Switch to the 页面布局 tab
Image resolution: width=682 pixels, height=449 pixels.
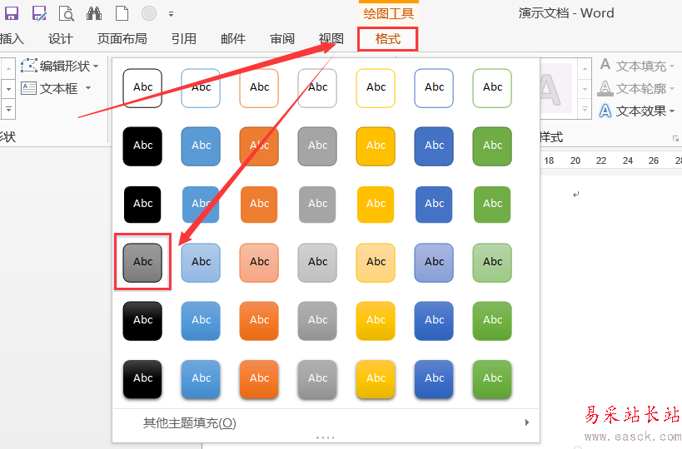[122, 39]
